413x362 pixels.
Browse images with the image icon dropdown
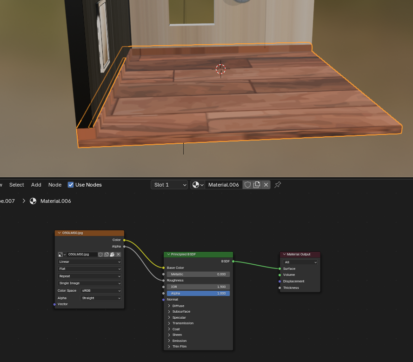pyautogui.click(x=62, y=254)
